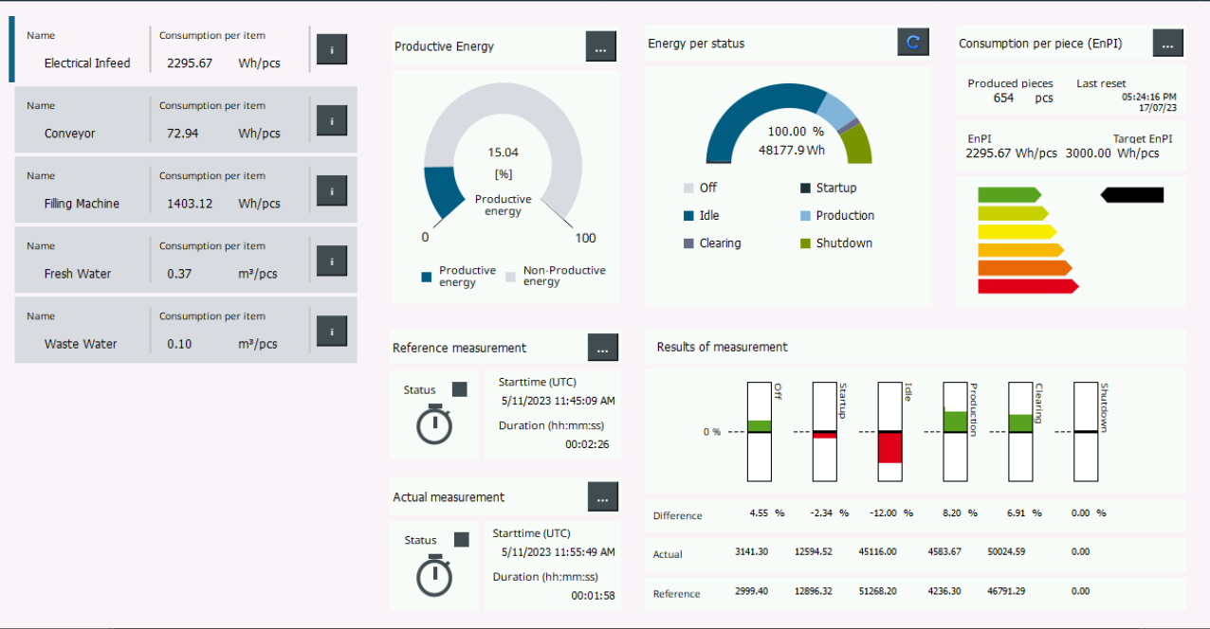Click the start time 5/11/2023 11:55:49 AM
Viewport: 1210px width, 629px height.
pyautogui.click(x=558, y=552)
